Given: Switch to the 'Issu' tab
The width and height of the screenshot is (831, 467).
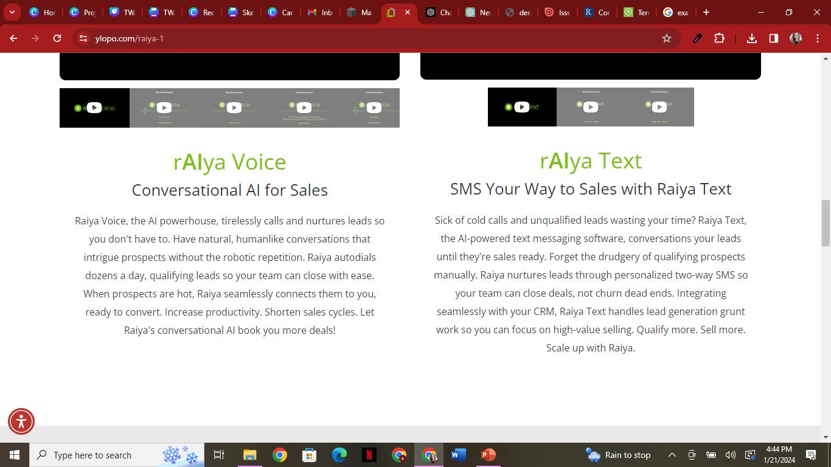Looking at the screenshot, I should (x=558, y=12).
